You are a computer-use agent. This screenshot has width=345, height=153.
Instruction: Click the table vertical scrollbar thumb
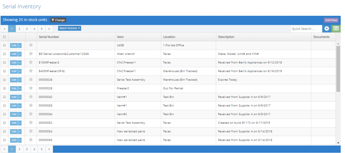click(x=338, y=69)
